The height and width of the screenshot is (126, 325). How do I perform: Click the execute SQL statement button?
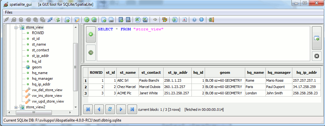[316, 38]
